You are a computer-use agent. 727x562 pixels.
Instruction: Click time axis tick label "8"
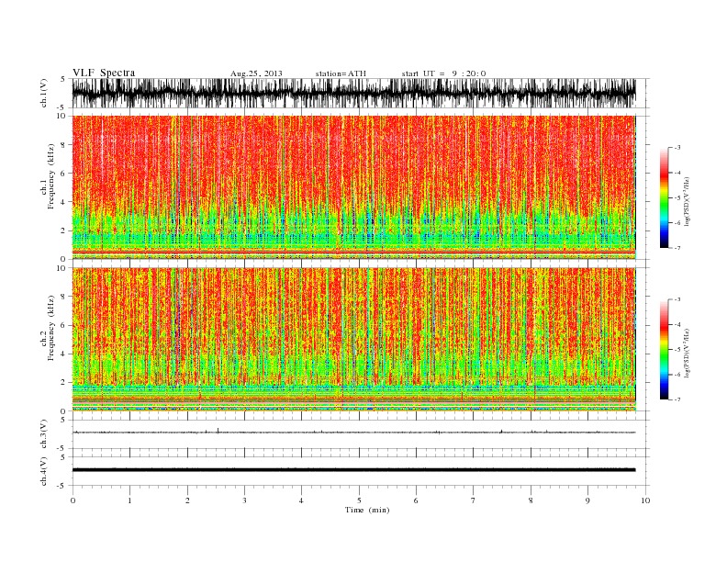pyautogui.click(x=531, y=500)
